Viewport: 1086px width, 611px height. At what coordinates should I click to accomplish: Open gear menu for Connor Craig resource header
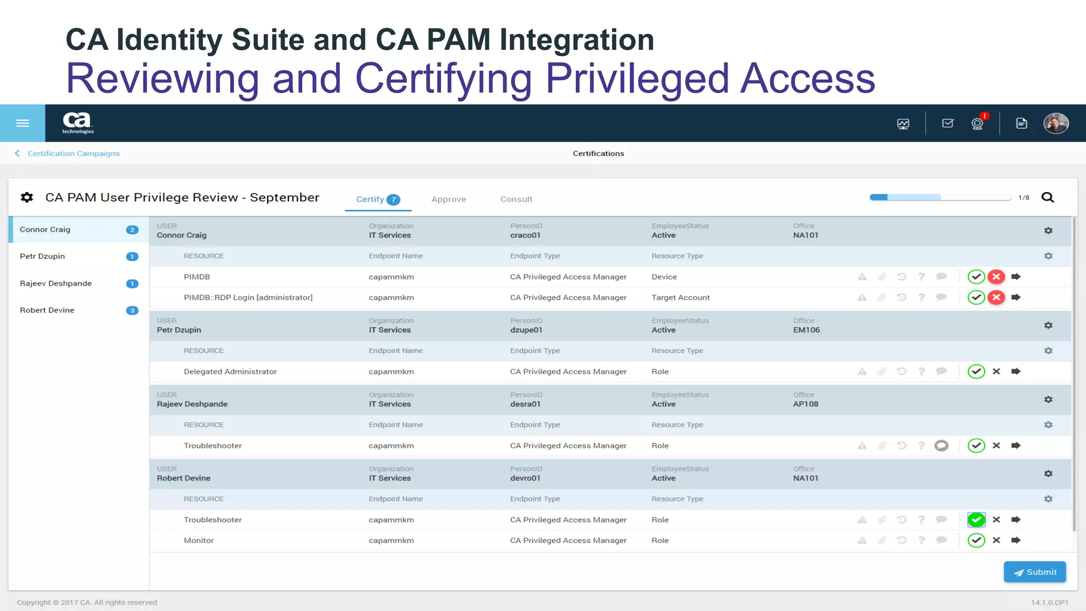[1048, 256]
